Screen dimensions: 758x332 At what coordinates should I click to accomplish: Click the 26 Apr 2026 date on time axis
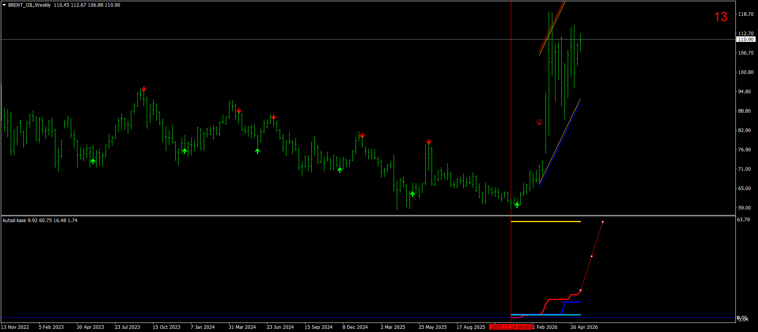coord(584,327)
